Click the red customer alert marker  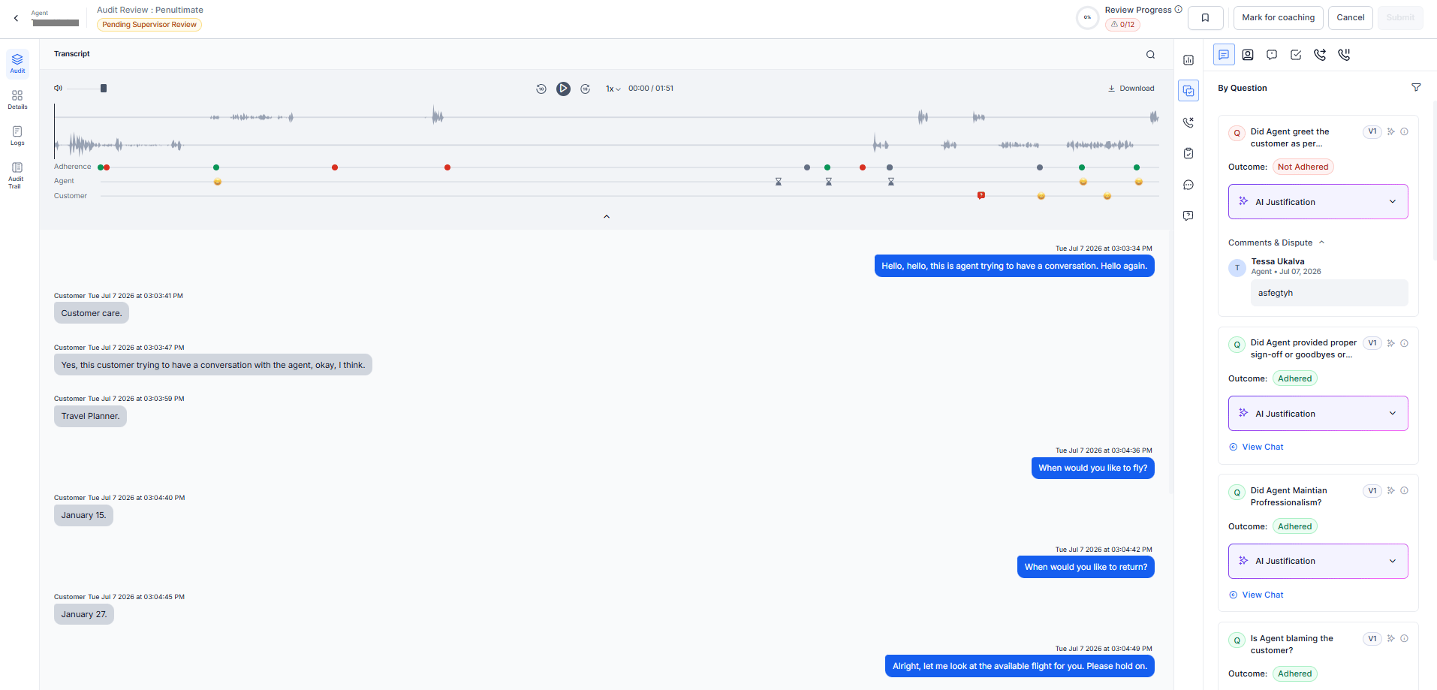coord(981,195)
